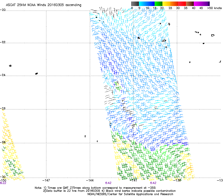Image resolution: width=223 pixels, height=196 pixels.
Task: Click the small island outline southwest of -144, -28
Action: point(85,136)
